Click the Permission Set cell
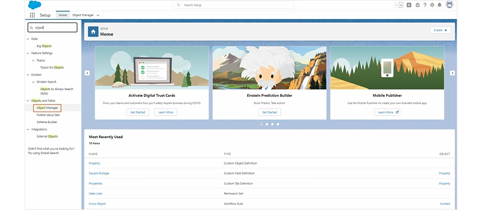This screenshot has height=210, width=482. coord(233,194)
